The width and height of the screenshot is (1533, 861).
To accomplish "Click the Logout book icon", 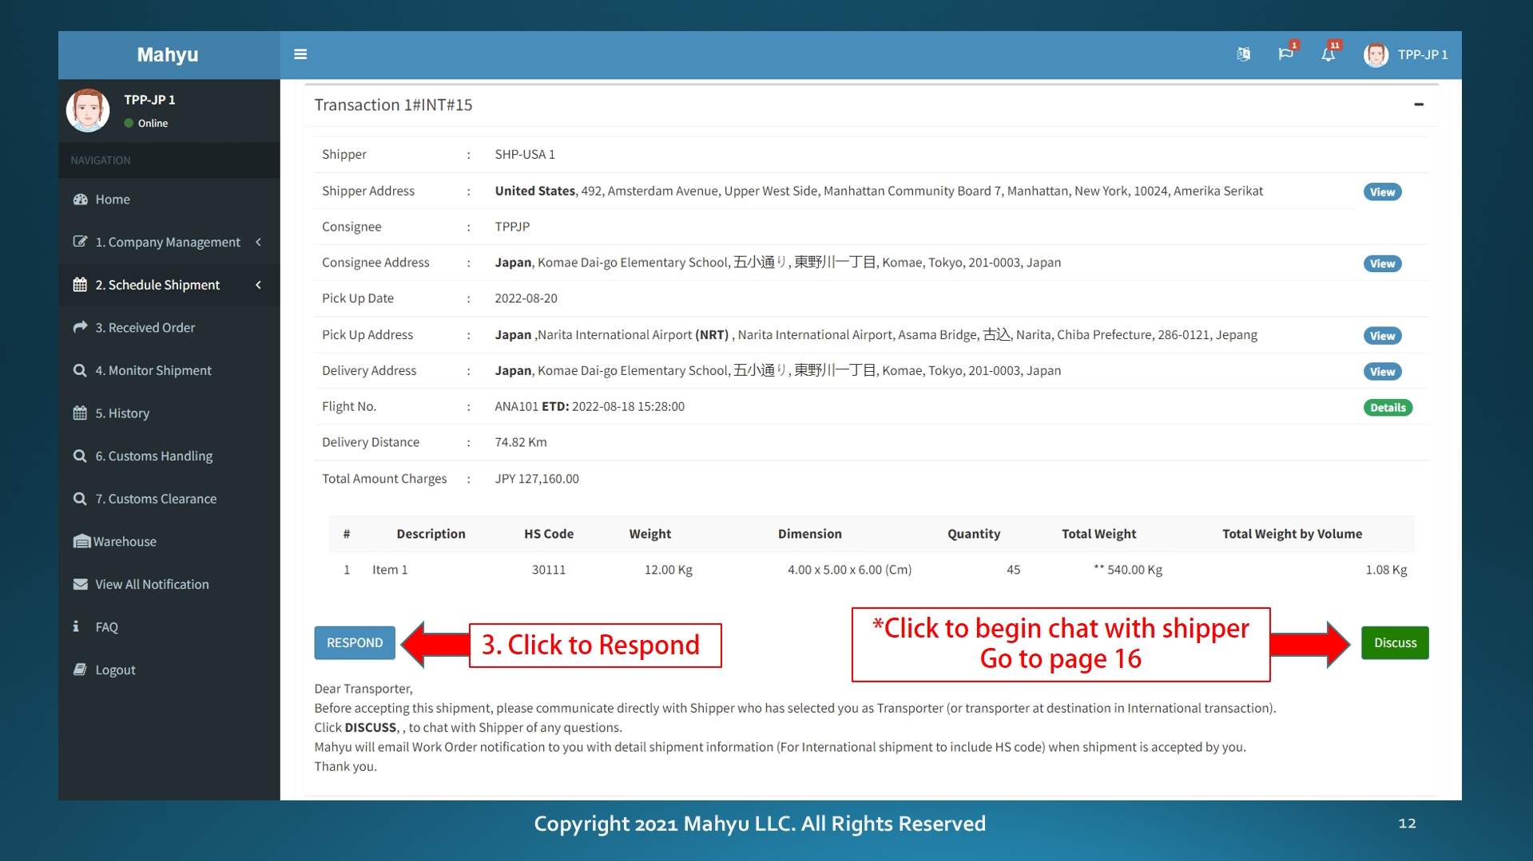I will pos(80,669).
